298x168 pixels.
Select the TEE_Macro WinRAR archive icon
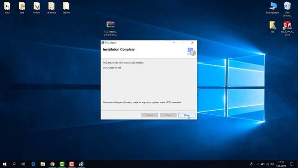click(x=110, y=28)
